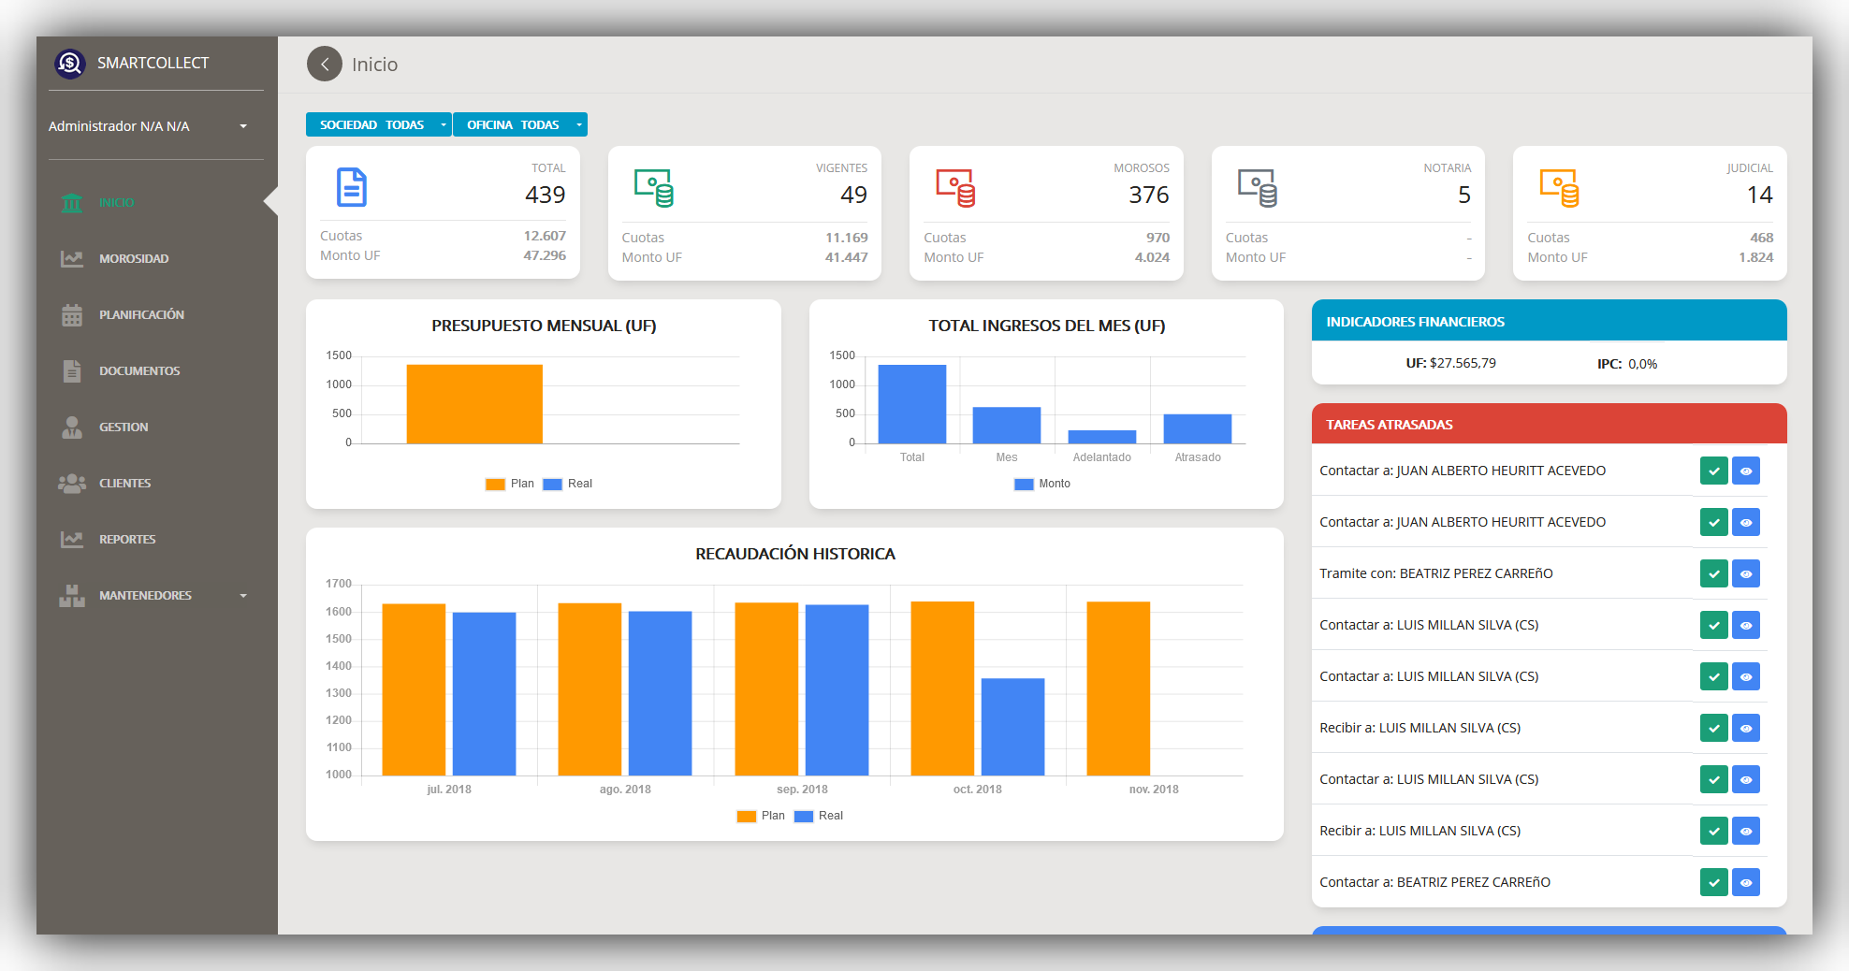
Task: Click the back arrow next to Inicio
Action: 325,65
